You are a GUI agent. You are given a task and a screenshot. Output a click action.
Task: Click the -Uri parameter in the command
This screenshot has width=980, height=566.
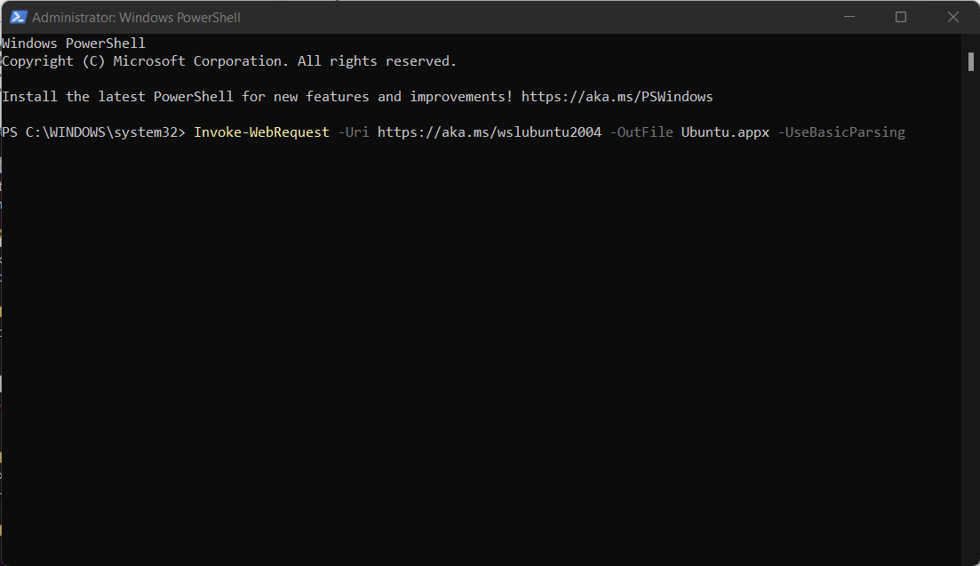click(x=354, y=132)
